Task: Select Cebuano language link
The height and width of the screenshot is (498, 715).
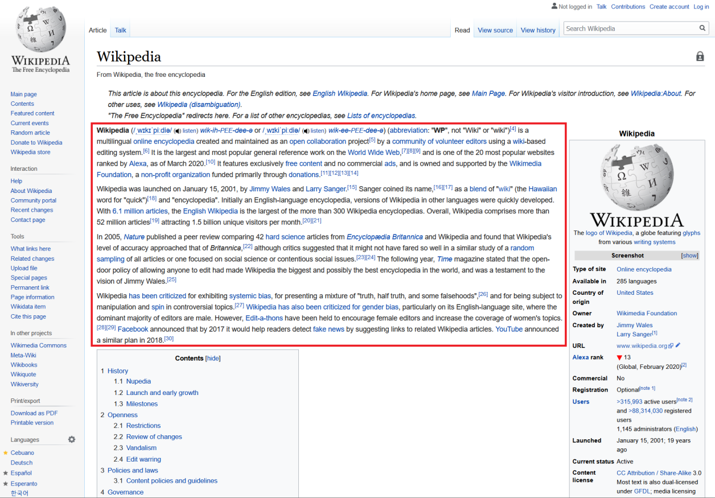Action: [22, 453]
